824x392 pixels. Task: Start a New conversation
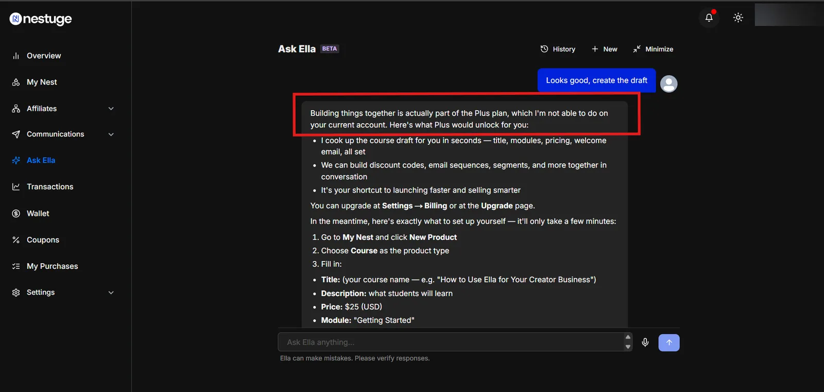(x=605, y=49)
